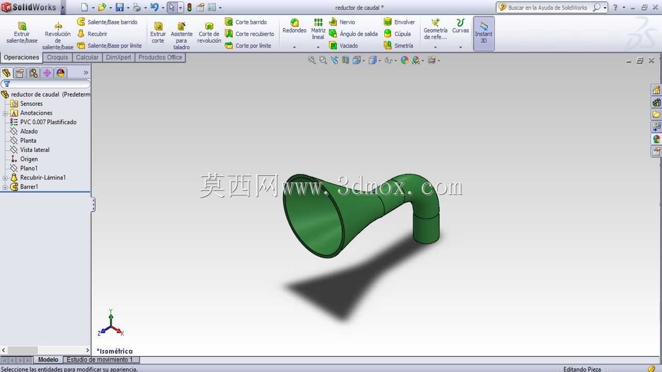Open the Geometría de referencia dropdown arrow
The height and width of the screenshot is (372, 662).
(x=435, y=47)
